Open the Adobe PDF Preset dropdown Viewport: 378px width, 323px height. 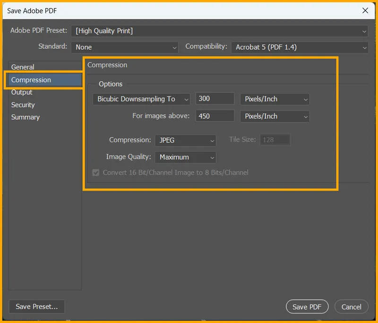(220, 31)
